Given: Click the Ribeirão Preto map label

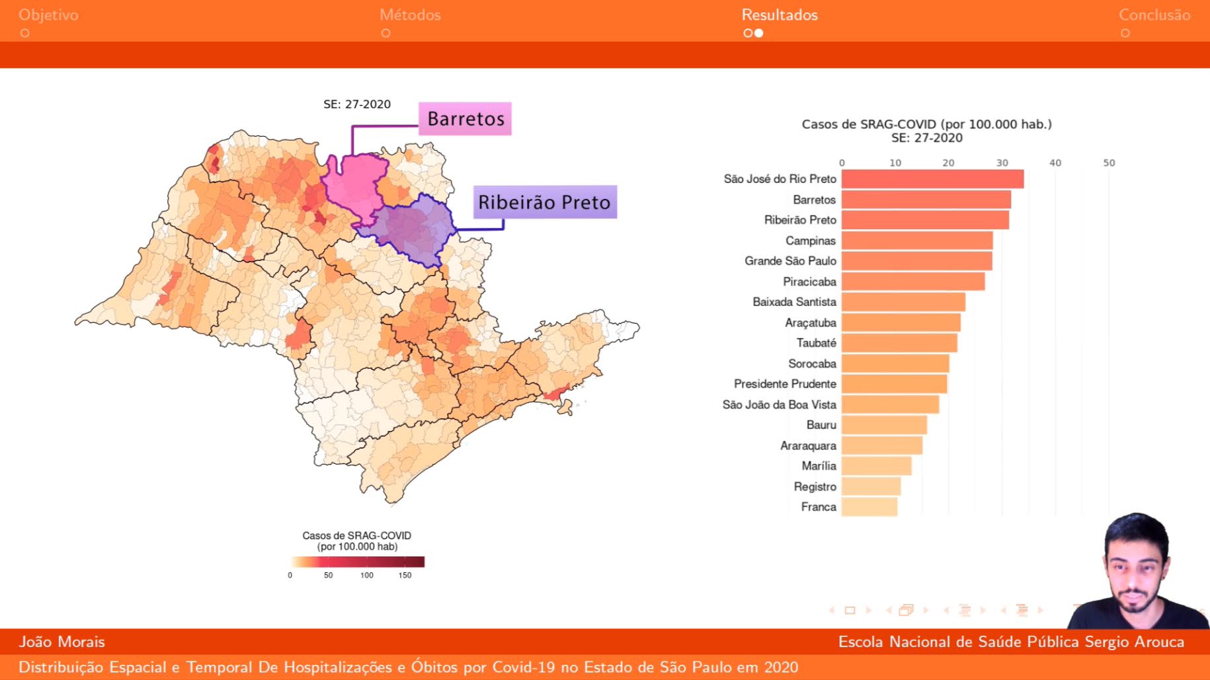Looking at the screenshot, I should 544,202.
